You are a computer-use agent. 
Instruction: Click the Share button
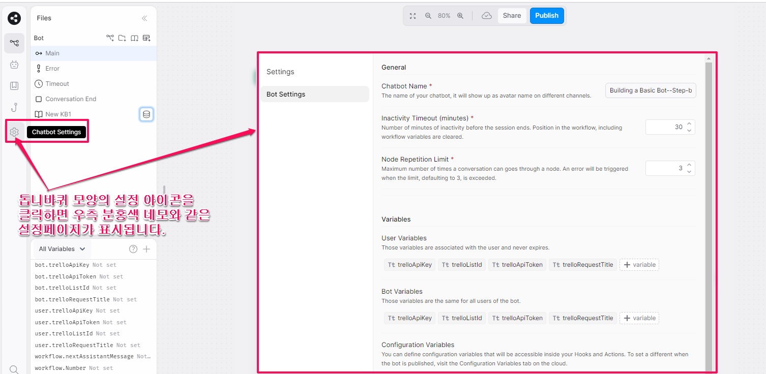(x=512, y=16)
